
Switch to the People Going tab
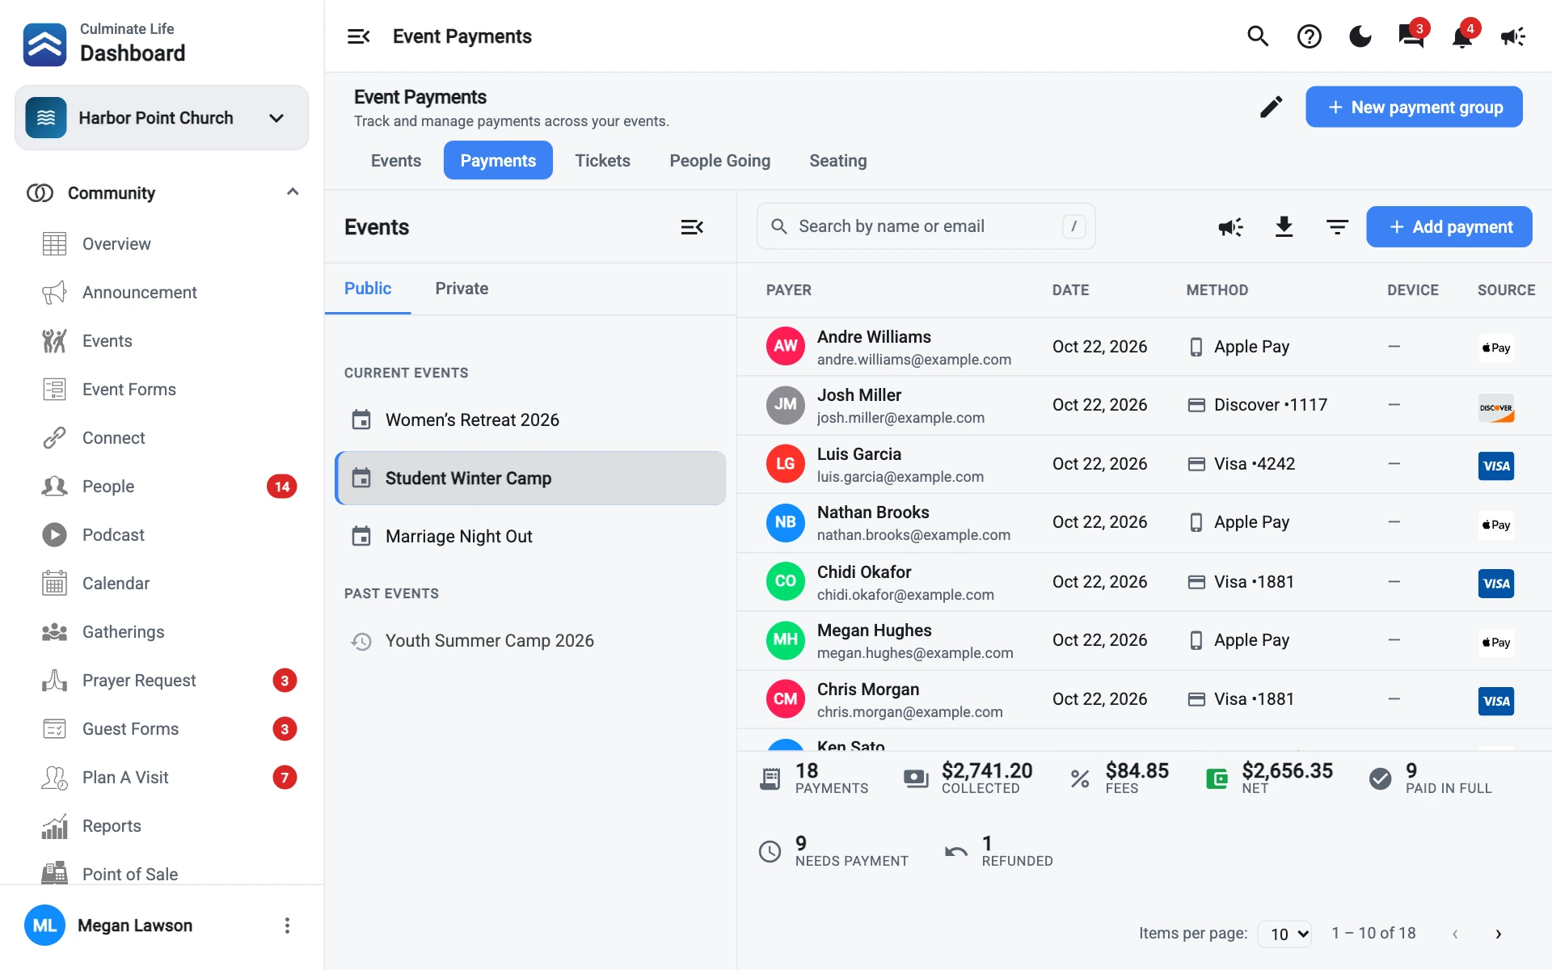tap(720, 161)
